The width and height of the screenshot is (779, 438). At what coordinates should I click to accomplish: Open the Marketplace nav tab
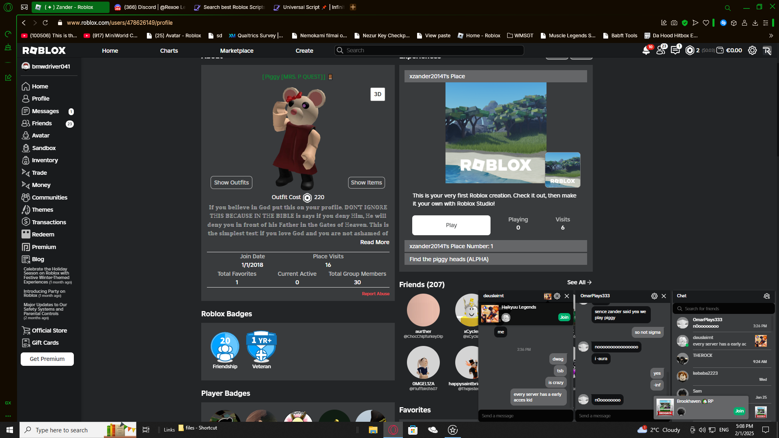click(237, 51)
